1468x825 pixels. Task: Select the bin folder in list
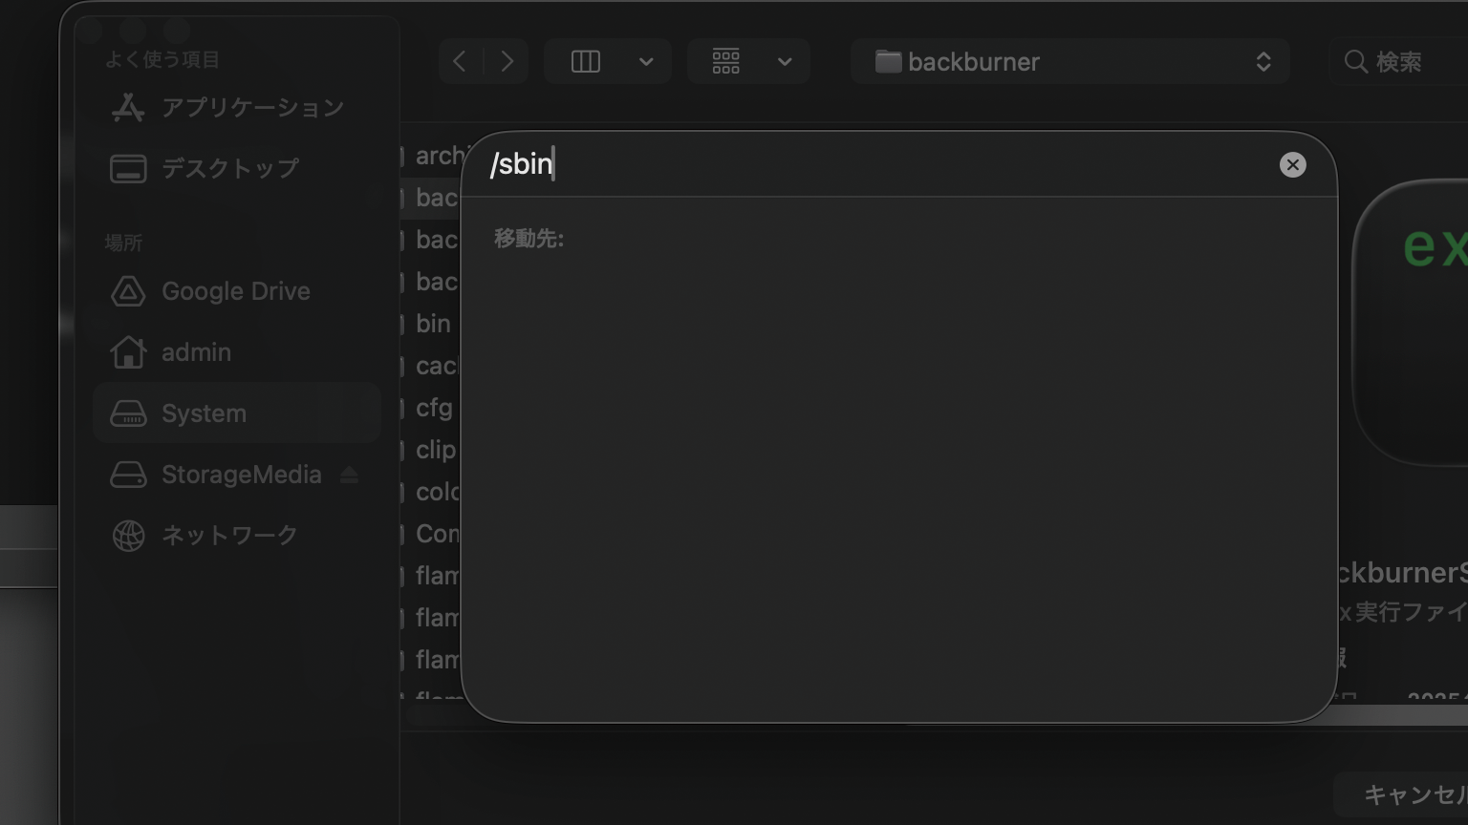tap(433, 324)
